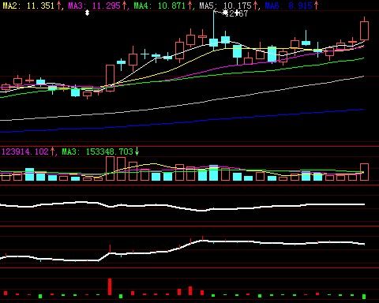This screenshot has width=379, height=303.
Task: Select the white MA5 10.175 label
Action: tap(225, 6)
